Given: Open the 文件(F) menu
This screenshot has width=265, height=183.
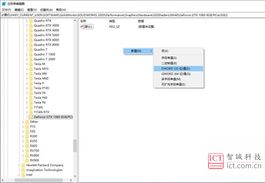Looking at the screenshot, I should point(7,10).
